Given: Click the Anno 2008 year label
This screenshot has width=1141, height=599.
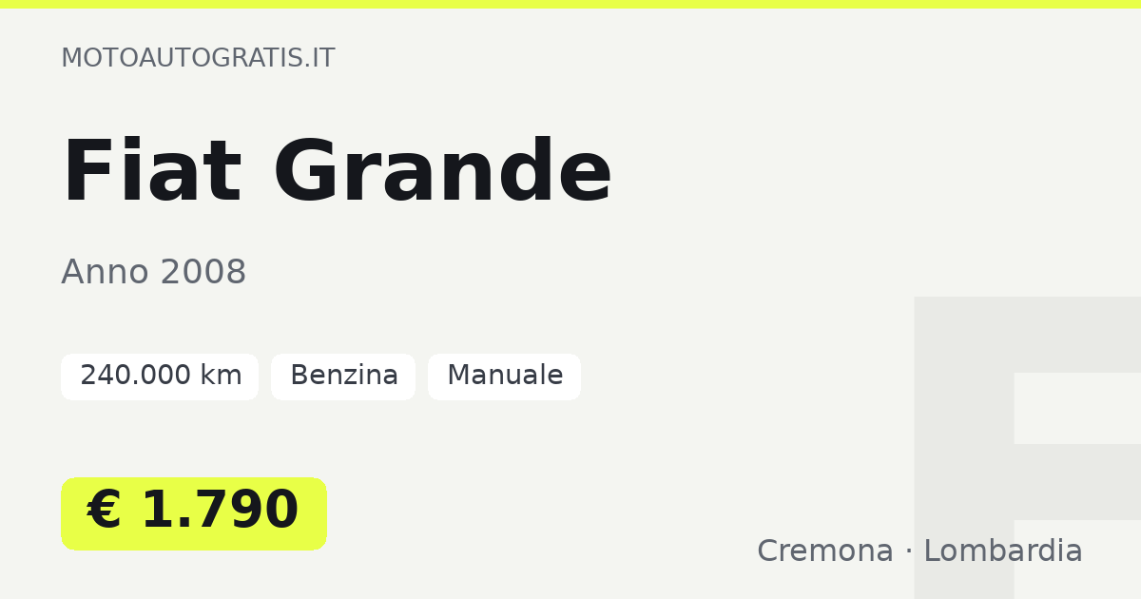Looking at the screenshot, I should (154, 273).
